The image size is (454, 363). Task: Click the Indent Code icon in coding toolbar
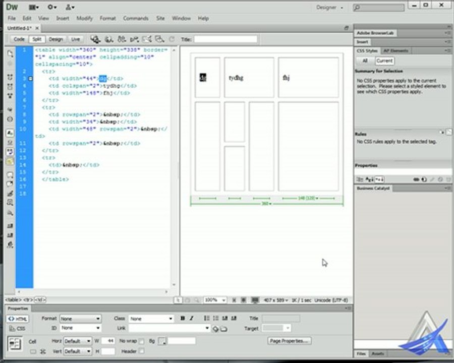pyautogui.click(x=10, y=225)
